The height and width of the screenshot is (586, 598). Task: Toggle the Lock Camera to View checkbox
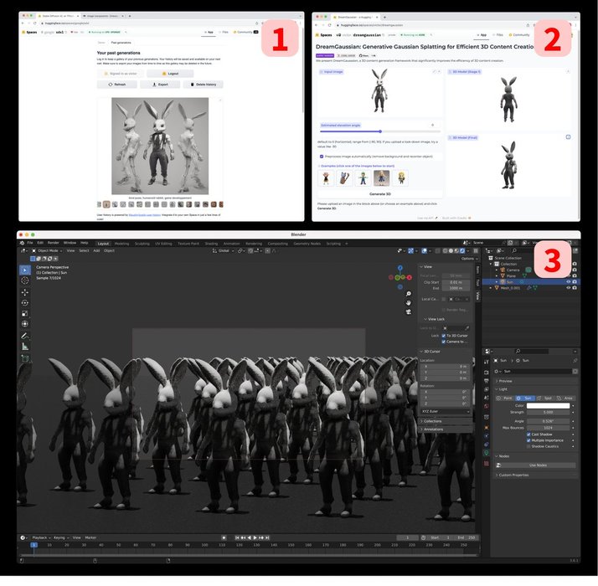point(444,342)
